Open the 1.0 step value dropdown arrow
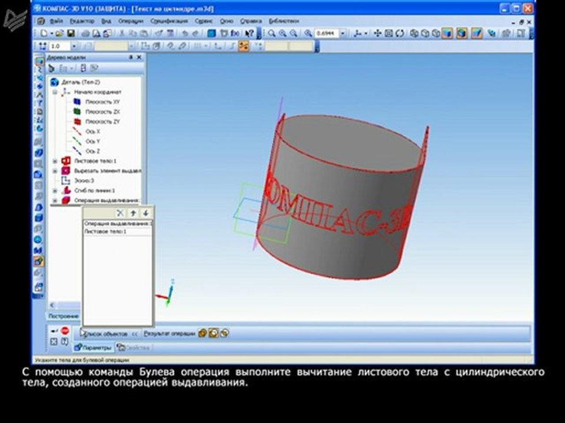565x423 pixels. point(74,46)
